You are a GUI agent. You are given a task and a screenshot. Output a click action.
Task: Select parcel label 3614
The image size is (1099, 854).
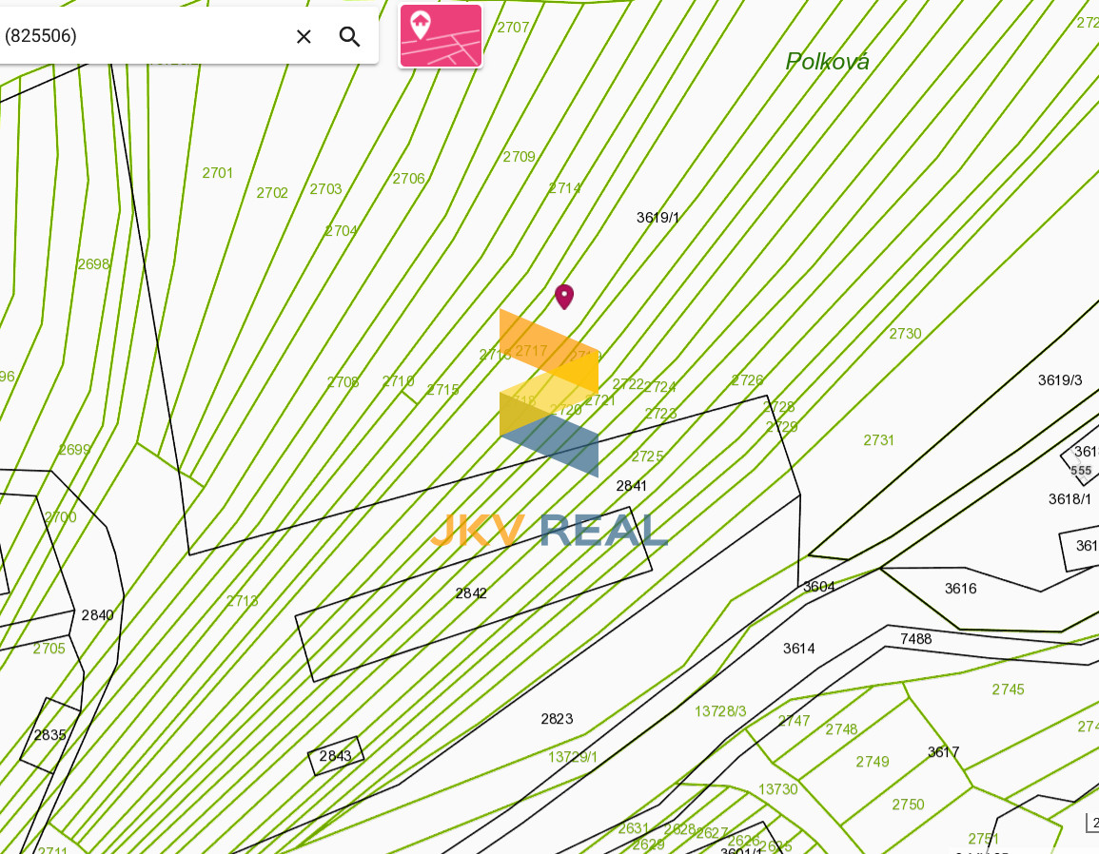[x=799, y=649]
